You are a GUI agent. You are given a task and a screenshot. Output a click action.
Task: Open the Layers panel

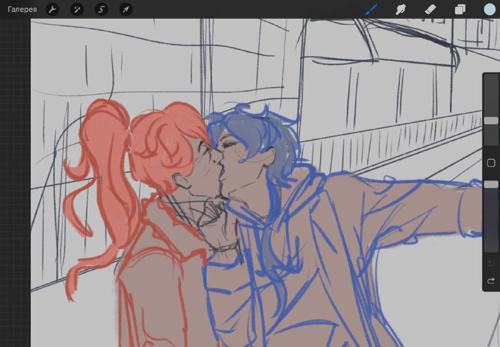click(x=460, y=9)
